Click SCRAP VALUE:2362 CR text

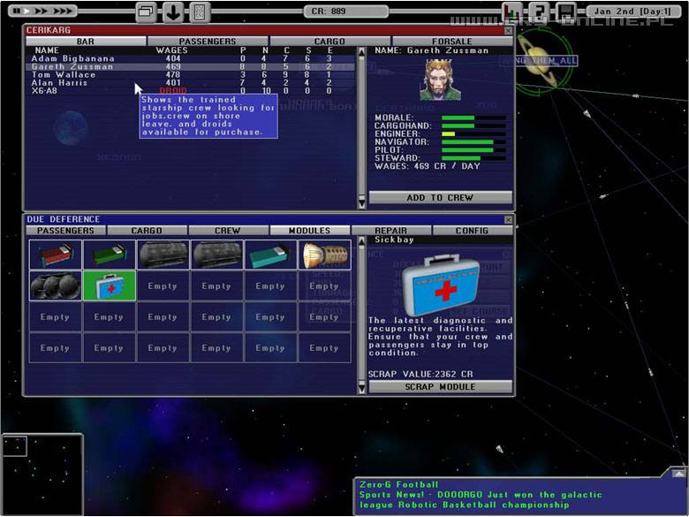420,374
